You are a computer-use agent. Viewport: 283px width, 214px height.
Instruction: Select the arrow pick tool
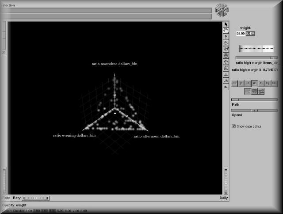click(x=226, y=24)
